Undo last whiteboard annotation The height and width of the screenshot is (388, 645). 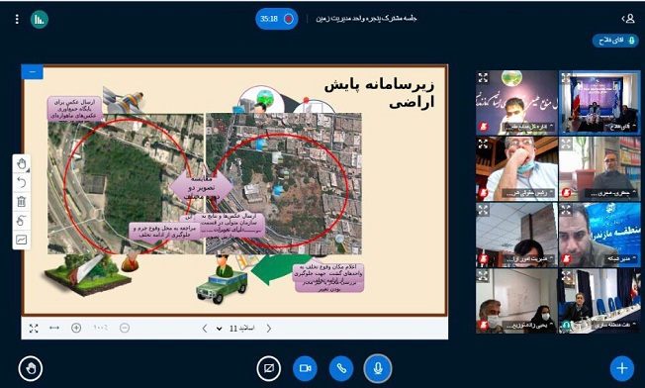click(x=22, y=183)
